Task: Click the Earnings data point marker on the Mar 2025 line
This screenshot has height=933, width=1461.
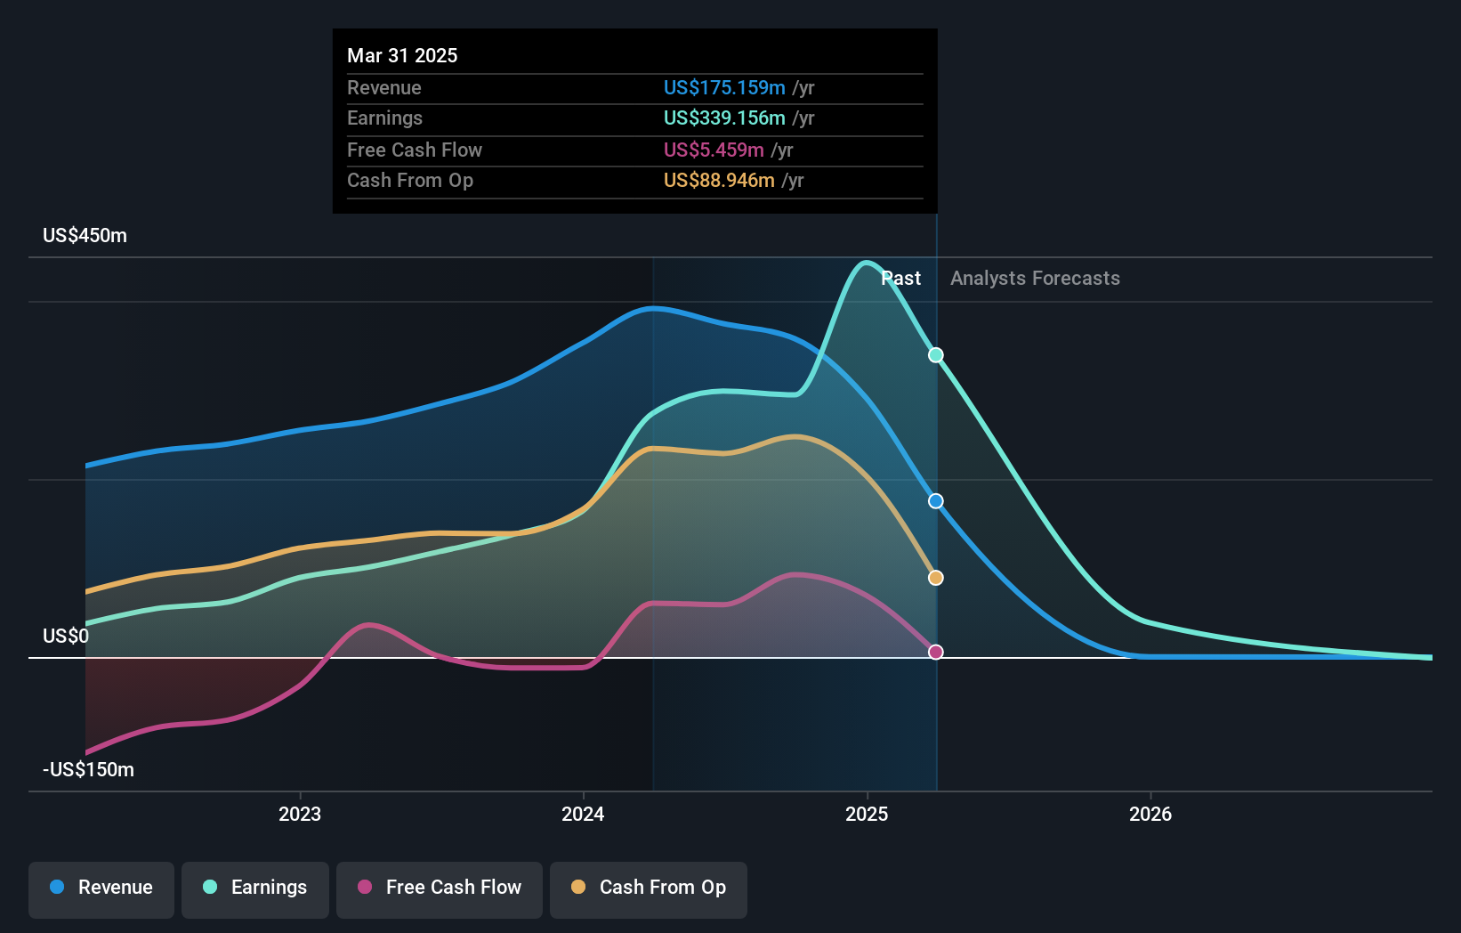Action: (x=936, y=355)
